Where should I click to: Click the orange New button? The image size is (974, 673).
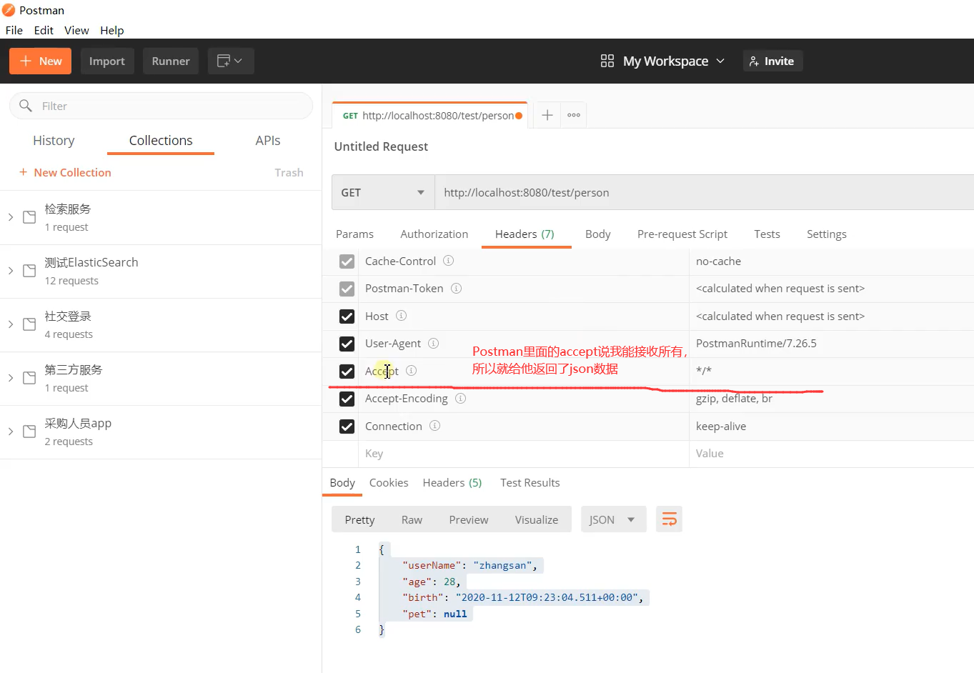pos(41,61)
